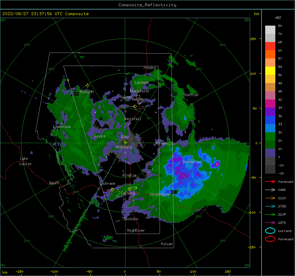This screenshot has width=295, height=276.
Task: Click the Sundre label
Action: tap(99, 136)
